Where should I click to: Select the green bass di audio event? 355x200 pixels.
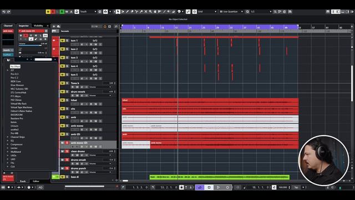[x=220, y=177]
